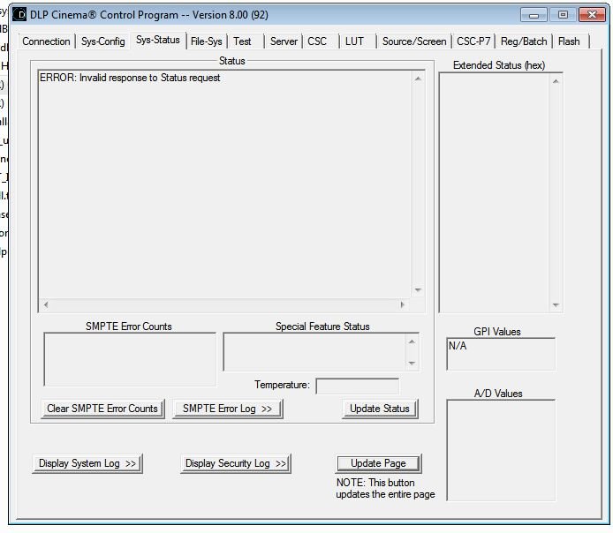Click the Status box right scroll arrow

pos(402,304)
